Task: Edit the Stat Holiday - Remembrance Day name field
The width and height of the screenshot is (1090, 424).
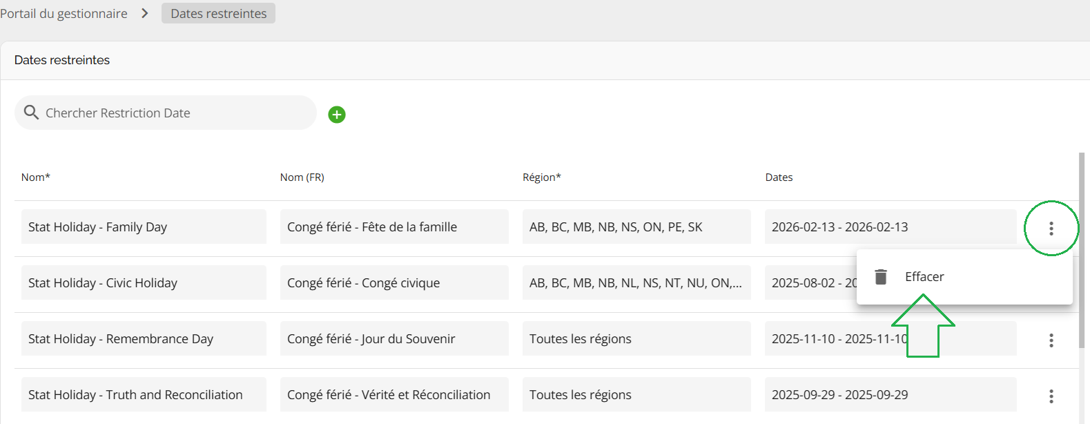Action: coord(144,339)
